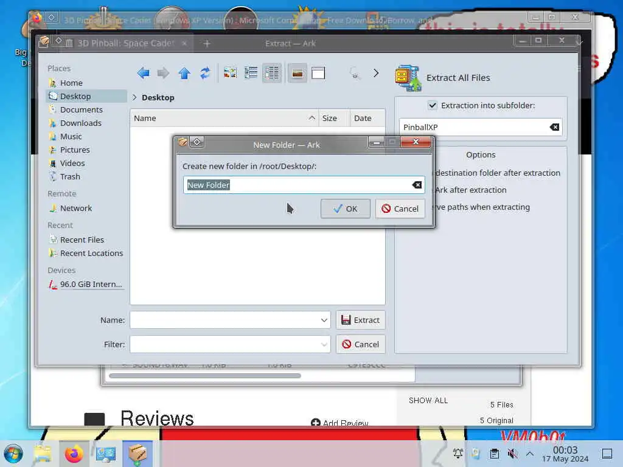Click the Extract button

[x=361, y=320]
